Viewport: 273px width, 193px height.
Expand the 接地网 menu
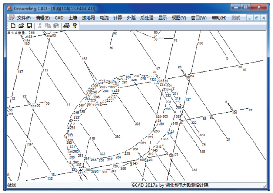pyautogui.click(x=88, y=18)
